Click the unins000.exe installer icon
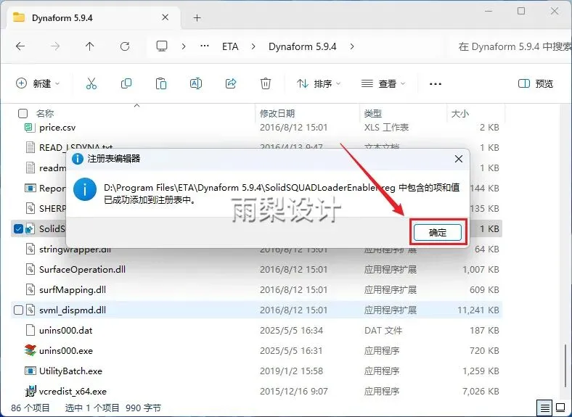Viewport: 572px width, 417px height. pos(30,350)
